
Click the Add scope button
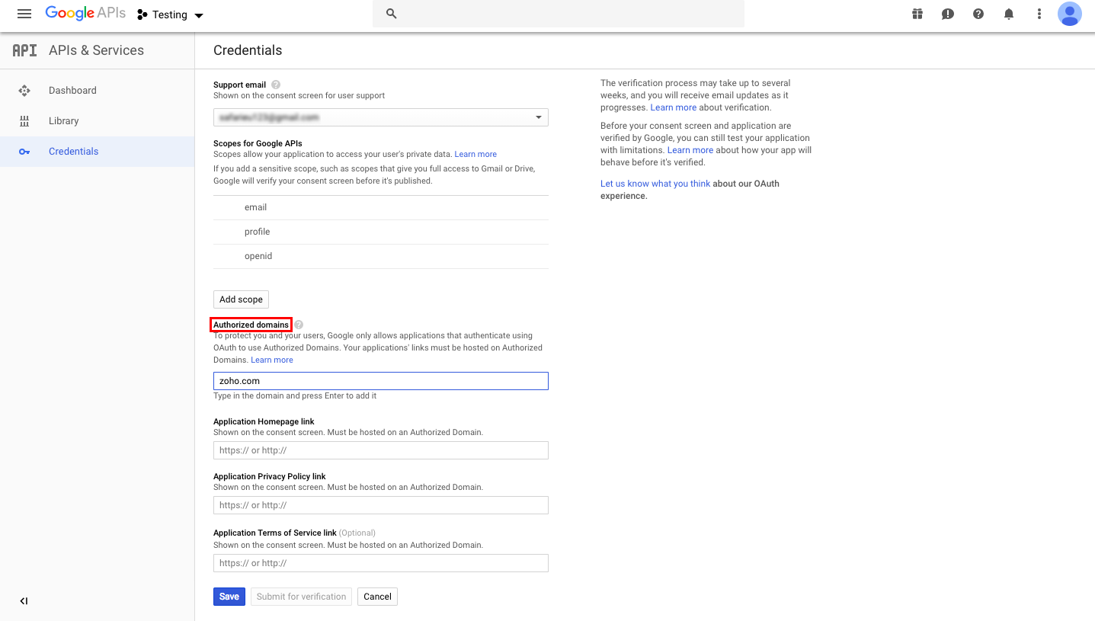click(x=241, y=299)
